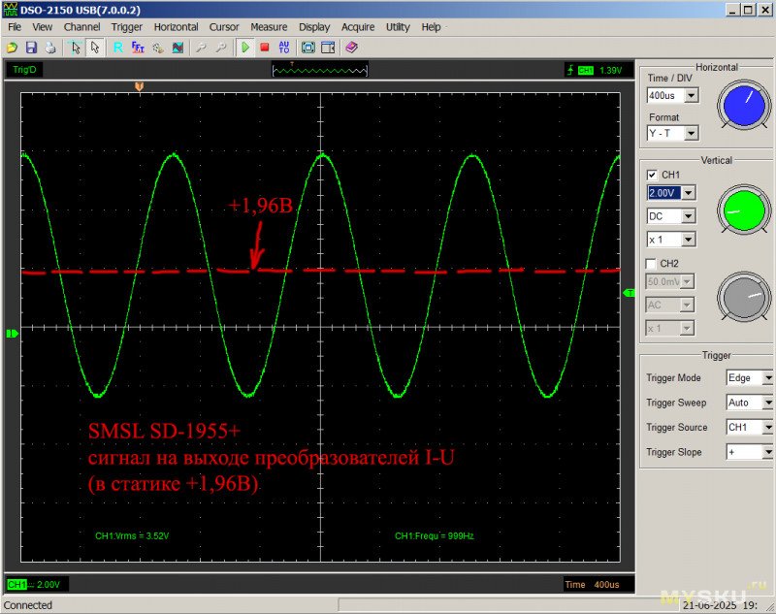Viewport: 776px width, 614px height.
Task: Click the Save floppy disk icon
Action: 31,47
